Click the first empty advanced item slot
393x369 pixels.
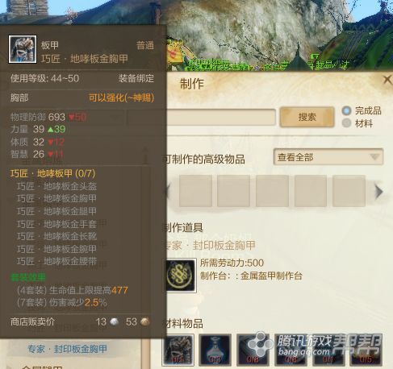195,191
